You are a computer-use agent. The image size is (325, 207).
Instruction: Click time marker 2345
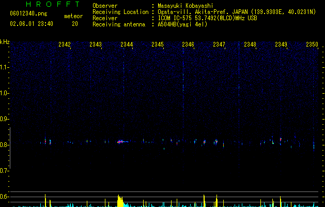(x=158, y=45)
